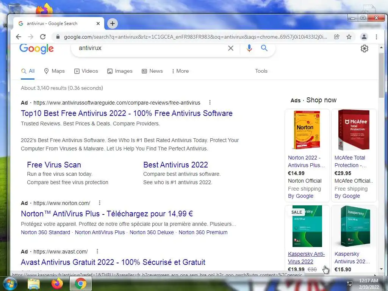
Task: Click the share page icon in address bar
Action: [336, 37]
